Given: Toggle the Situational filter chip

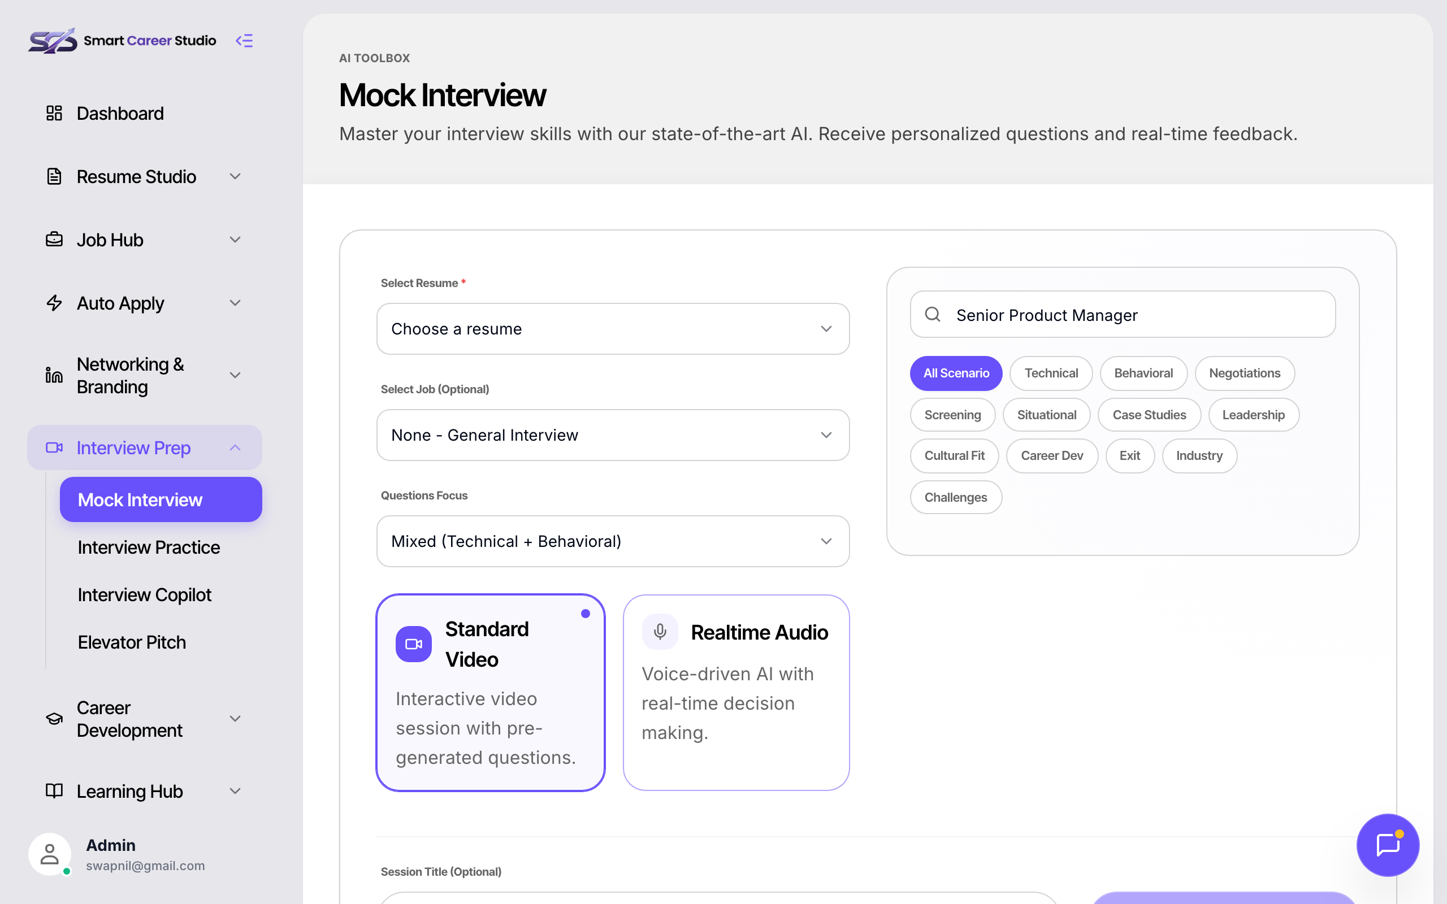Looking at the screenshot, I should (x=1046, y=415).
